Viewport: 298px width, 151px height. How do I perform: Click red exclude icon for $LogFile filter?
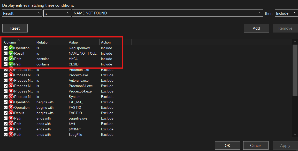11,135
